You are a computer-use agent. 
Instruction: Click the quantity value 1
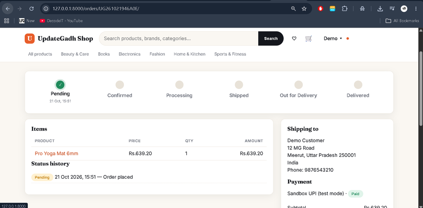click(x=186, y=153)
